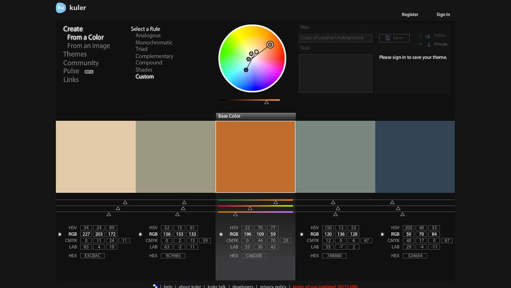This screenshot has height=288, width=511.
Task: Click the Sign In link
Action: (443, 15)
